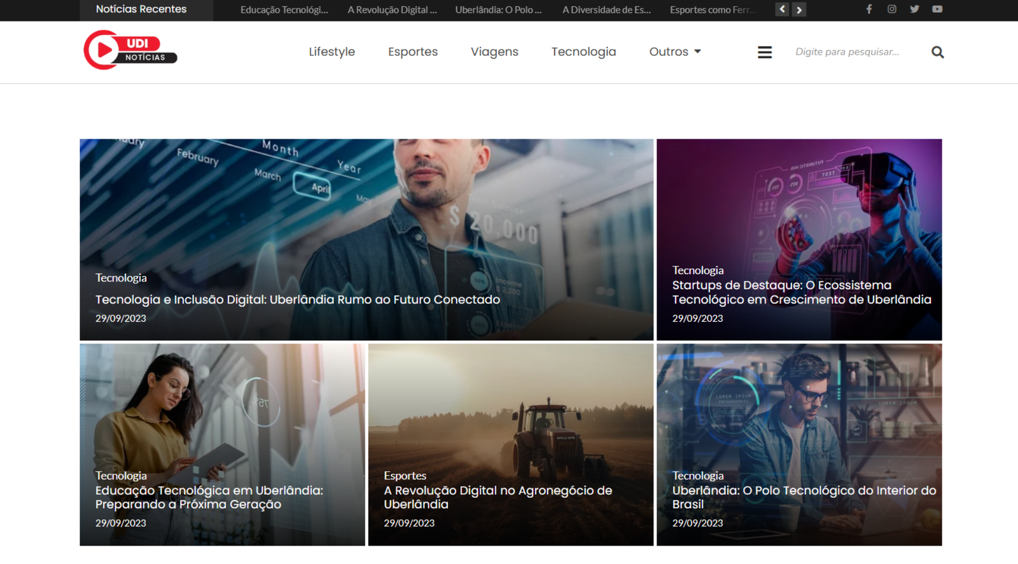This screenshot has width=1018, height=564.
Task: Open the Twitter social icon
Action: point(914,10)
